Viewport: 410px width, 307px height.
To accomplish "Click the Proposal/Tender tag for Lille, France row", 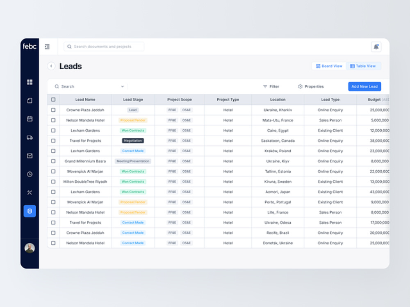I will [x=133, y=212].
